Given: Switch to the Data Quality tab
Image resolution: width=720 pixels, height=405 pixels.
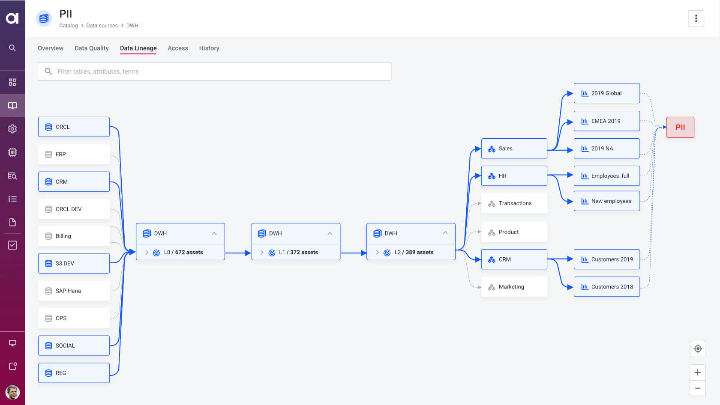Looking at the screenshot, I should [91, 48].
